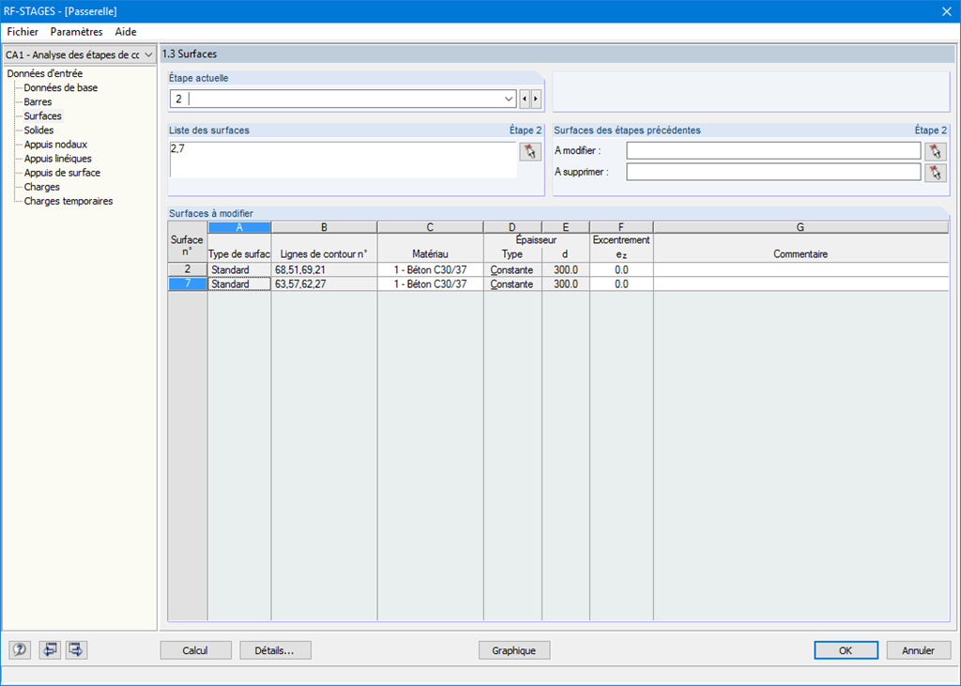Pick surfaces for A modifier field
This screenshot has width=961, height=686.
(936, 151)
